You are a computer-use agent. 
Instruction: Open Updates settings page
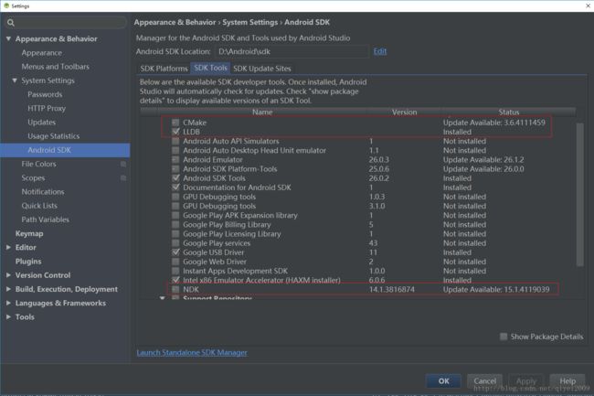(42, 123)
